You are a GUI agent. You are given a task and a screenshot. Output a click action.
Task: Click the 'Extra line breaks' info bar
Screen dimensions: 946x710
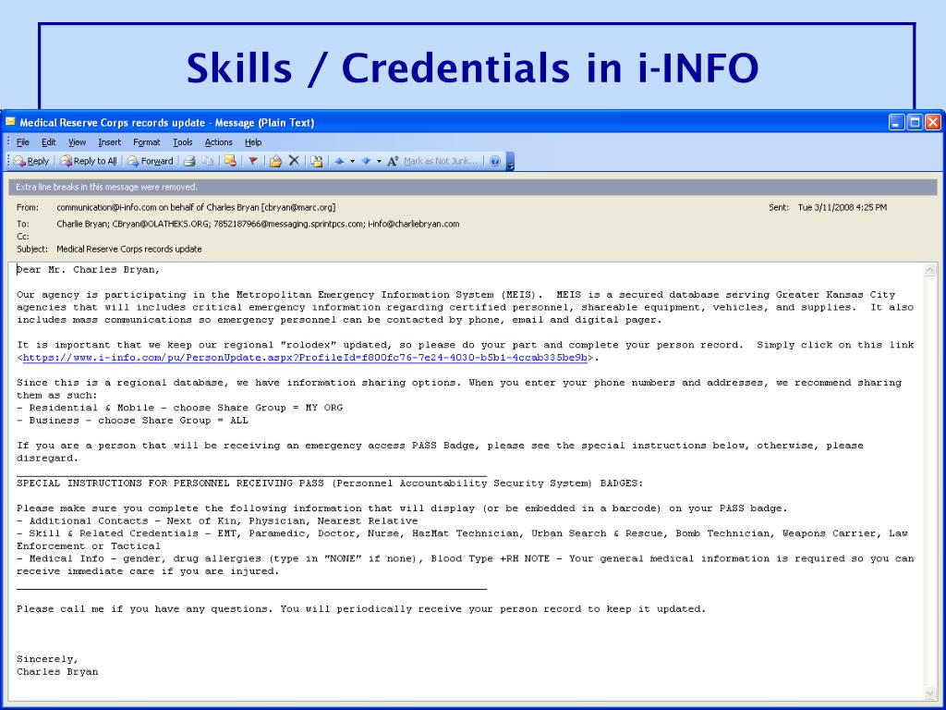[x=473, y=187]
